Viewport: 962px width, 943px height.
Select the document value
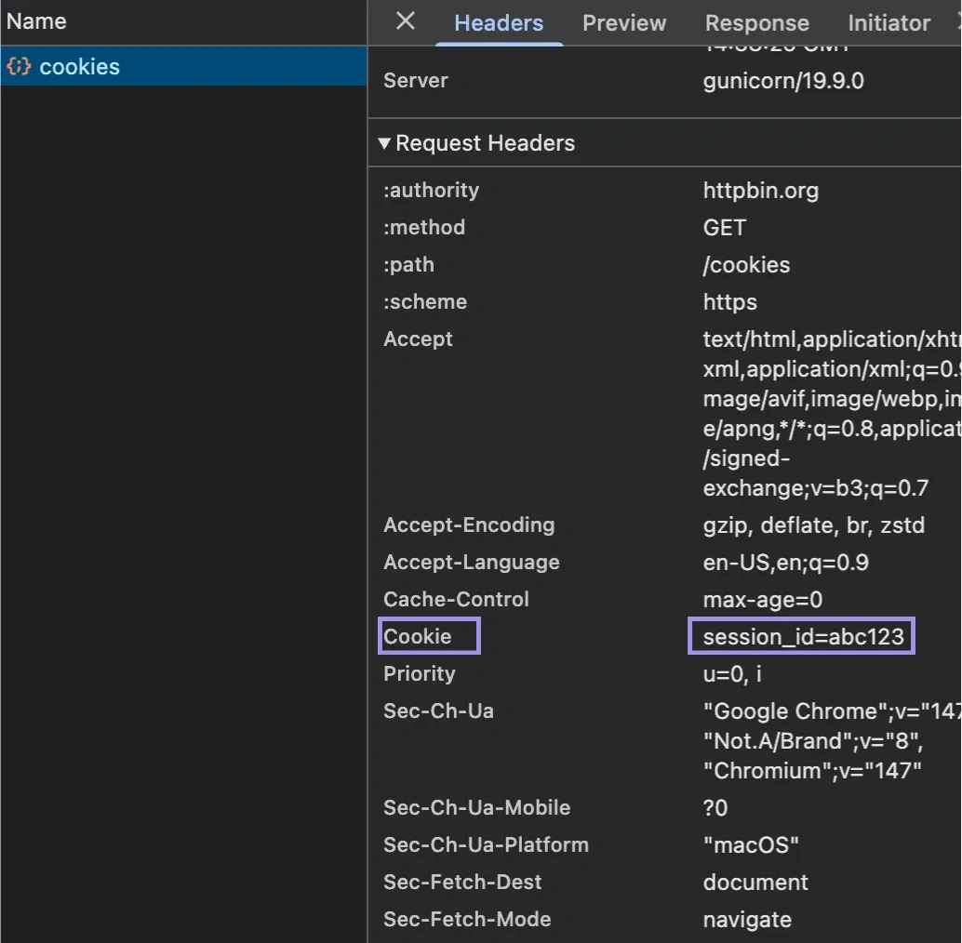[x=755, y=883]
